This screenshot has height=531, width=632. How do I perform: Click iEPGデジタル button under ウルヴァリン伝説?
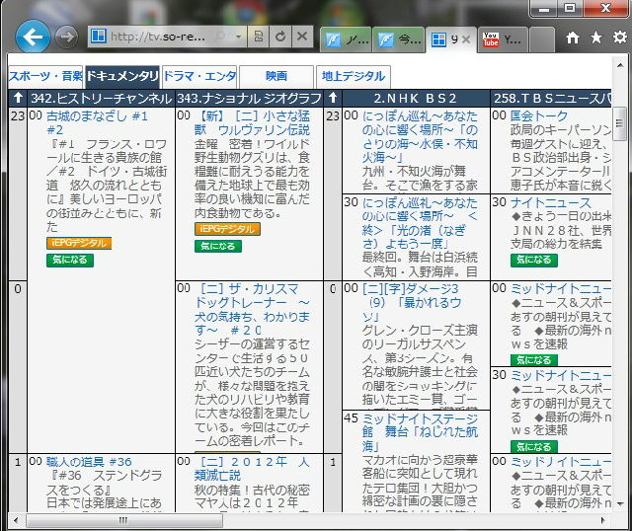pos(227,229)
